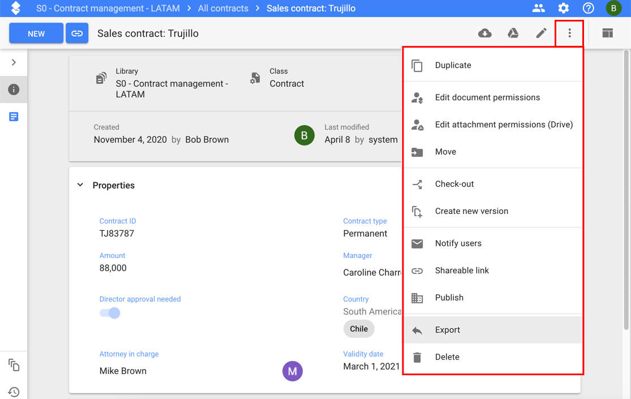Click the Amount value 88,000
This screenshot has height=399, width=631.
(113, 268)
